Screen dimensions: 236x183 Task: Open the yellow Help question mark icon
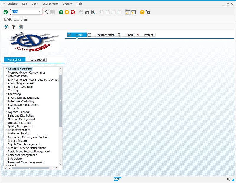point(142,12)
